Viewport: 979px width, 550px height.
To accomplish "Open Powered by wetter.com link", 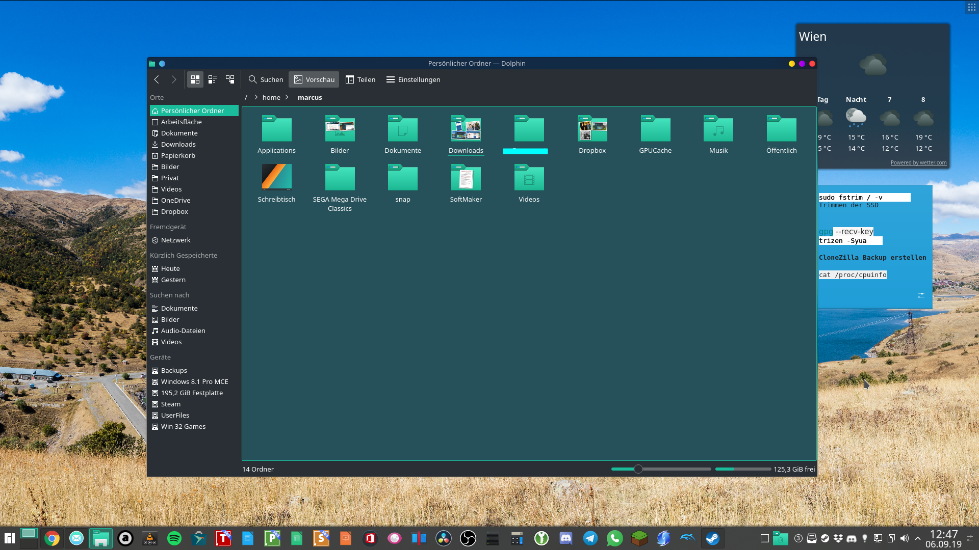I will point(918,162).
